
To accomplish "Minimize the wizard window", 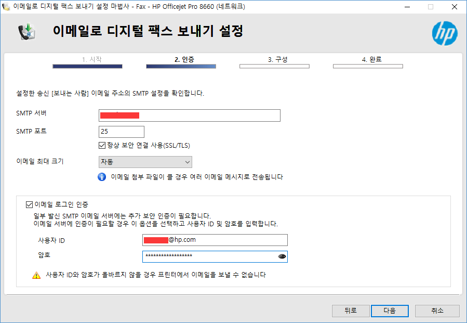I will click(407, 7).
